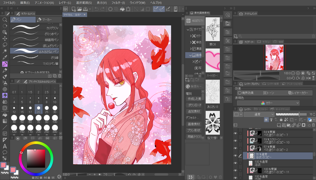
Task: Open the ファイル(F) menu
Action: pyautogui.click(x=9, y=2)
